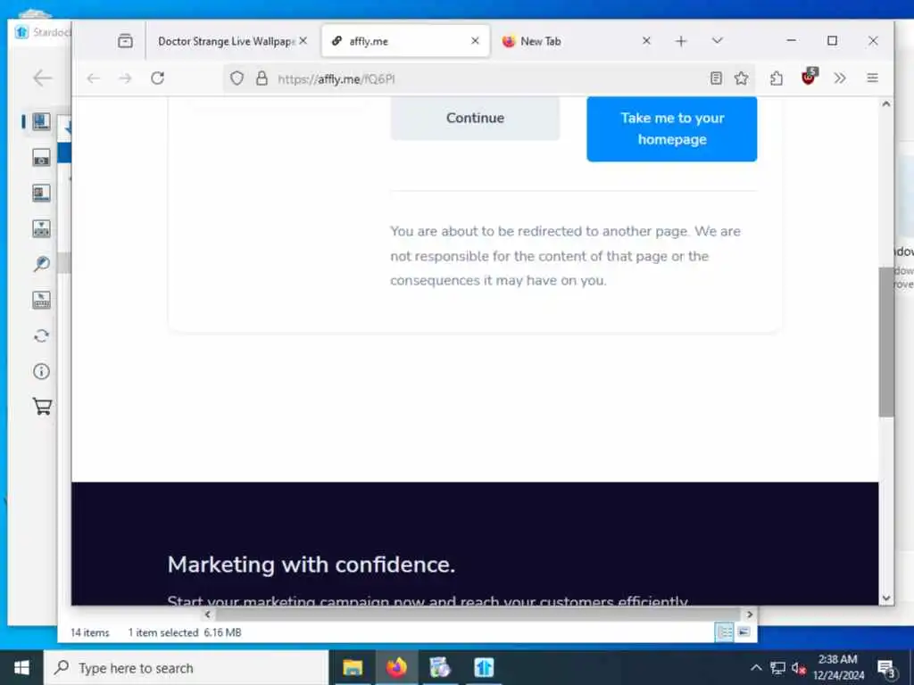
Task: Open Firefox application hamburger menu
Action: pos(872,78)
